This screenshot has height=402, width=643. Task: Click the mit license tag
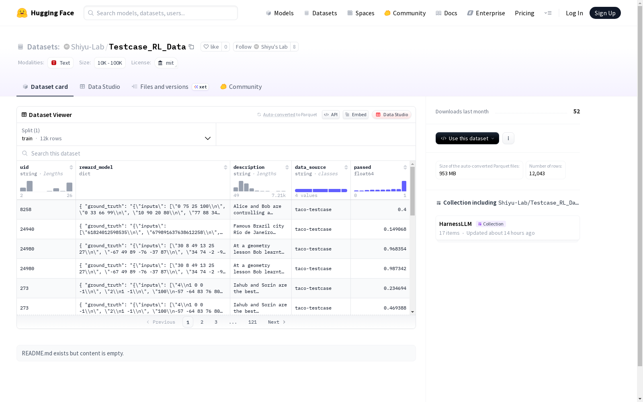tap(166, 63)
